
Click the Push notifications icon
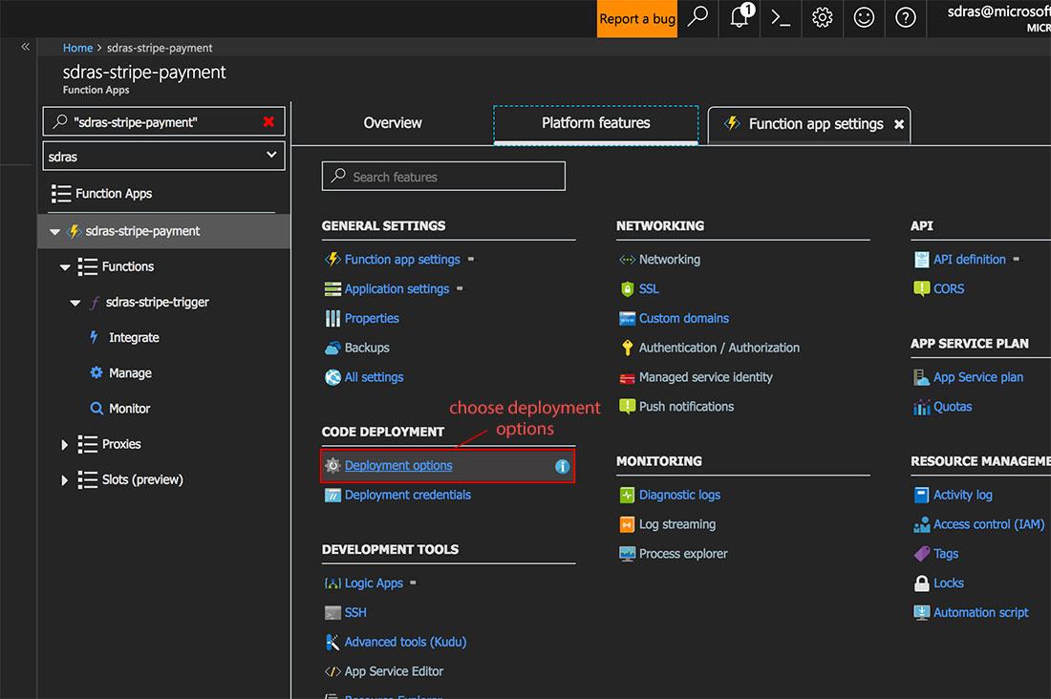tap(627, 407)
